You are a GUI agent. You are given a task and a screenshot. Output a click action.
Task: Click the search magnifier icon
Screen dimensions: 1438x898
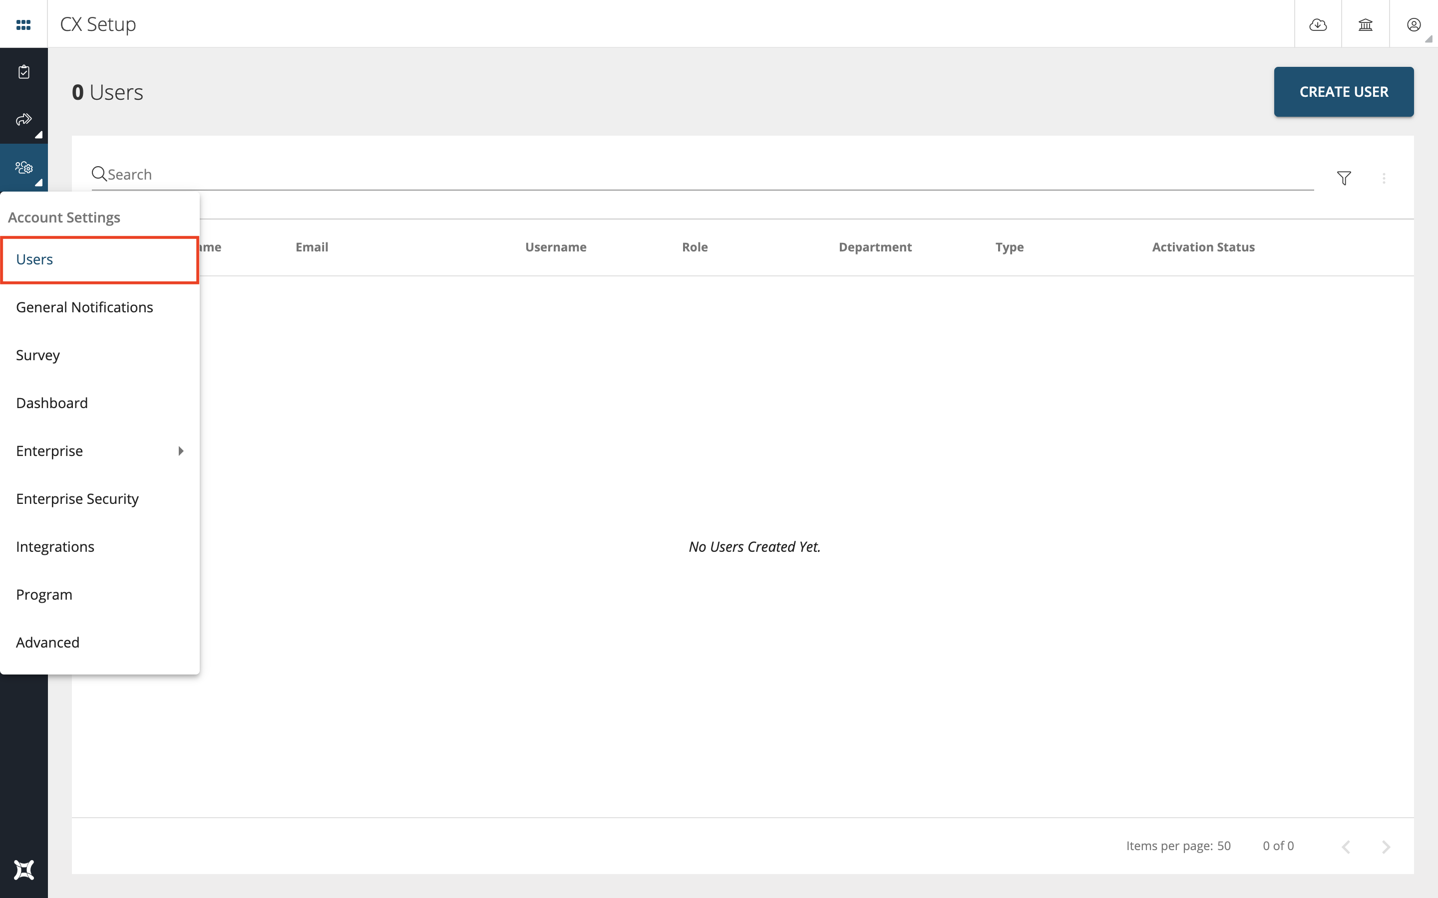99,174
